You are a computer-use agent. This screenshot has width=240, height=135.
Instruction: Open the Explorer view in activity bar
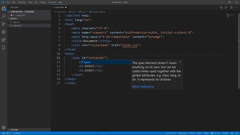click(x=3, y=8)
